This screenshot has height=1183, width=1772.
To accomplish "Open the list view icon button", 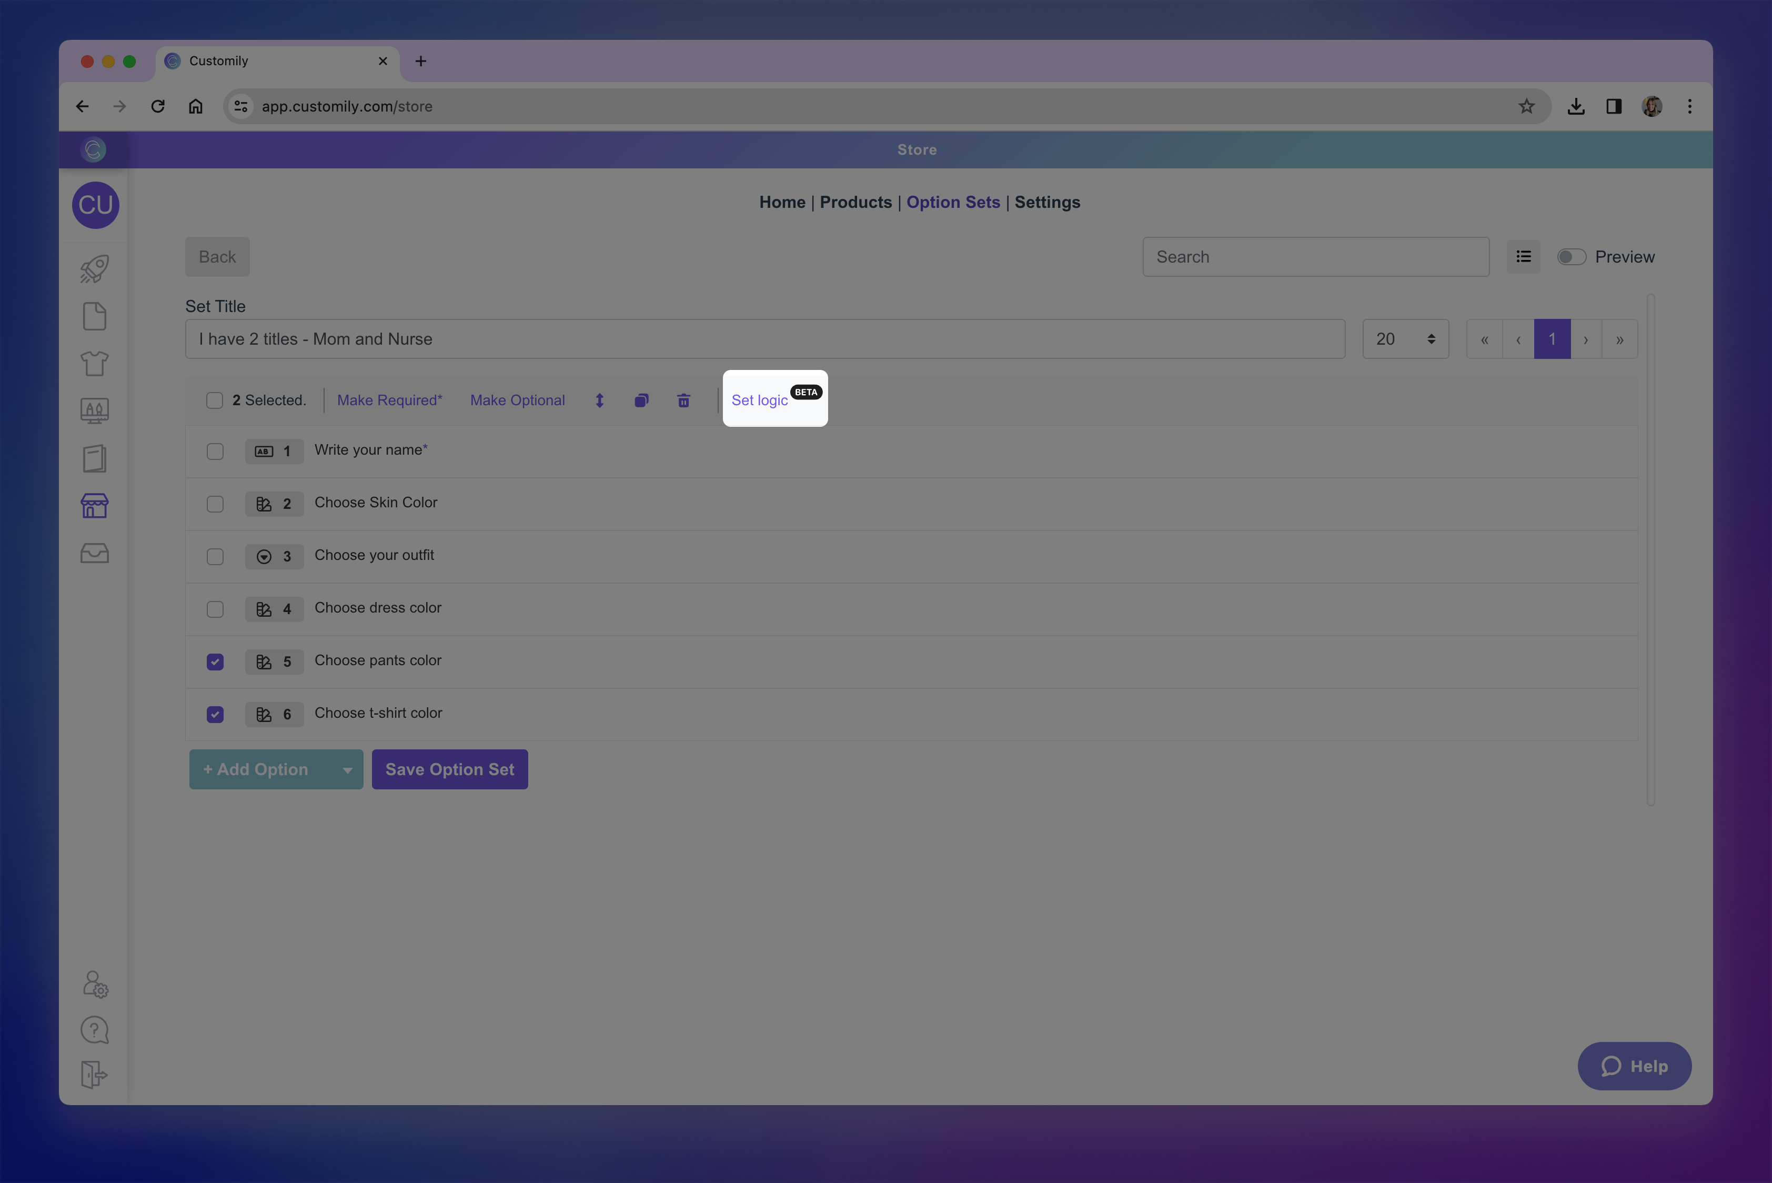I will tap(1523, 257).
